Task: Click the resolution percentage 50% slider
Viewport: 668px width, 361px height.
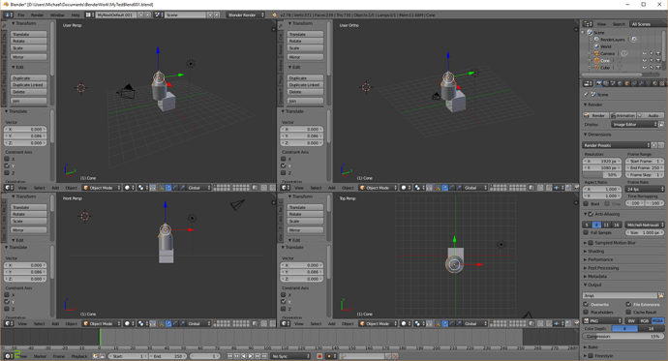Action: [602, 174]
